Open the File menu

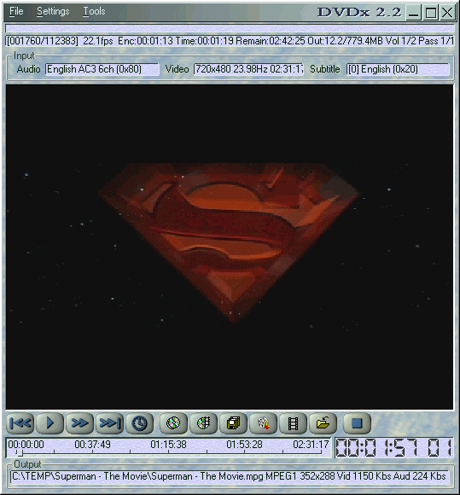(16, 11)
